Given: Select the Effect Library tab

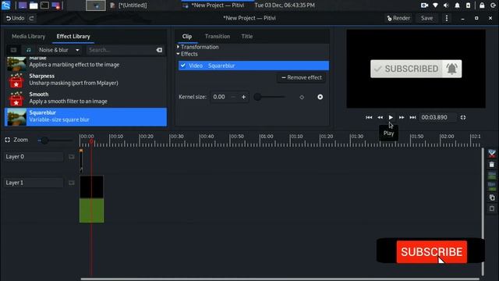Looking at the screenshot, I should (73, 37).
